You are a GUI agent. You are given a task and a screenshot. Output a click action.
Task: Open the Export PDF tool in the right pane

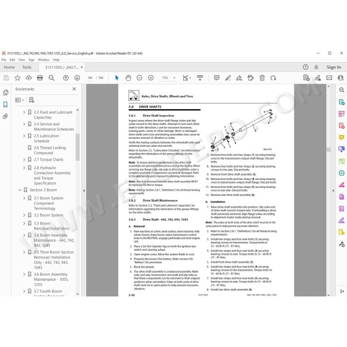(x=342, y=102)
